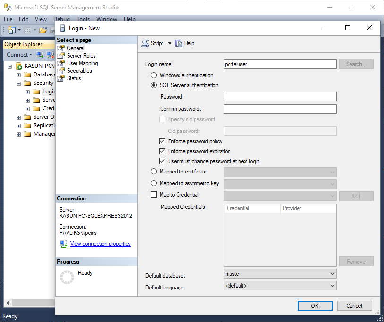Click the New Query toolbar icon in SSMS
Screen dimensions: 384x322
click(12, 30)
